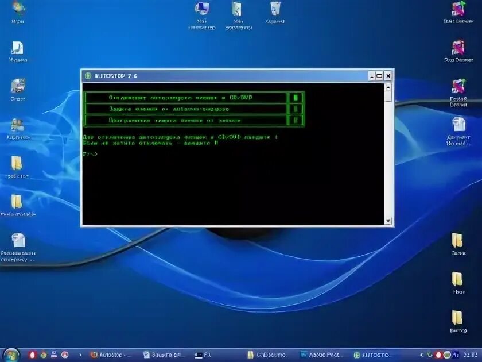Switch to the Autostop Firefox taskbar button
The image size is (482, 362).
tap(111, 355)
